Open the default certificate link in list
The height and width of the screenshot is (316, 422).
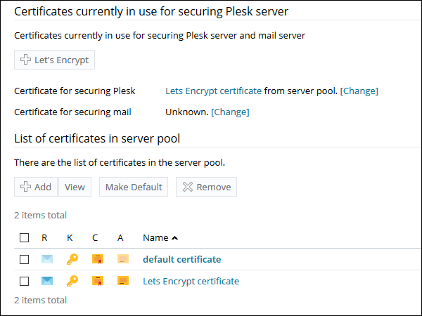pos(181,260)
